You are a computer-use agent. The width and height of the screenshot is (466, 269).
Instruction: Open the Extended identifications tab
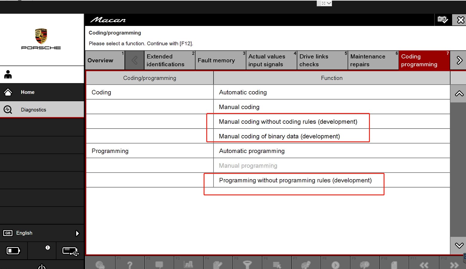click(170, 60)
